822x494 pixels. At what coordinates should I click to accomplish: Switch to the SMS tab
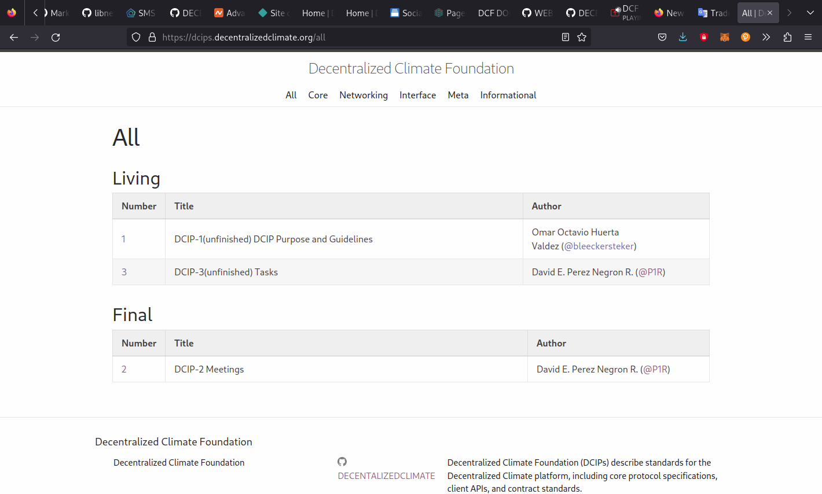coord(141,13)
